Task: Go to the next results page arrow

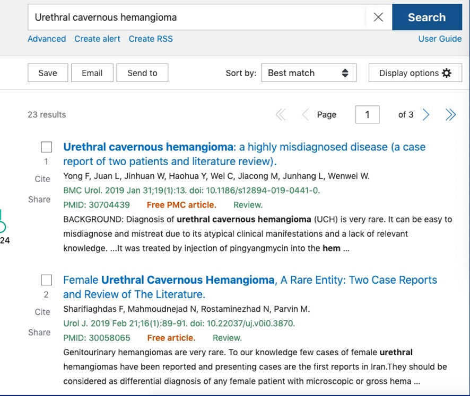Action: [x=426, y=114]
